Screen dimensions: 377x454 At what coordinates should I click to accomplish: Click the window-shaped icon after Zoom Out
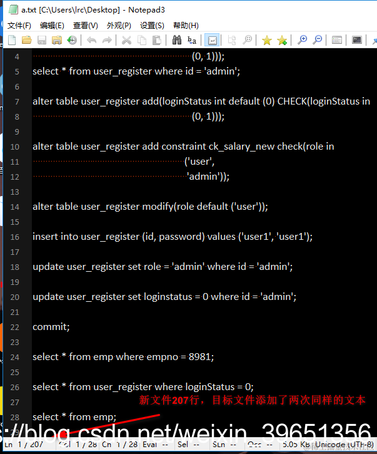click(x=337, y=40)
